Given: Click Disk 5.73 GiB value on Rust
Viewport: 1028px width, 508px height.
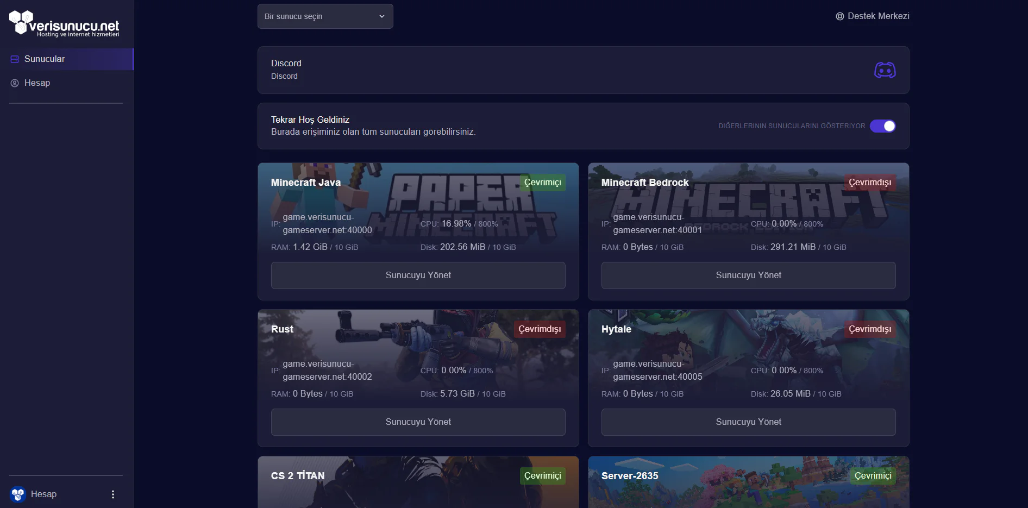Looking at the screenshot, I should [457, 394].
